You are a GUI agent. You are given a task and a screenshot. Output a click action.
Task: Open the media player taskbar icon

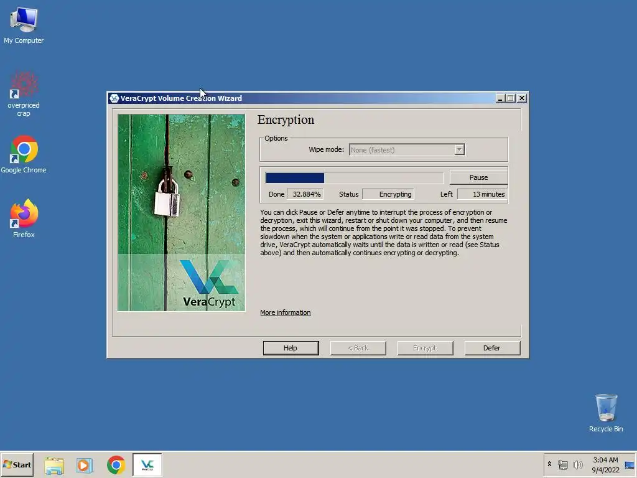coord(85,465)
